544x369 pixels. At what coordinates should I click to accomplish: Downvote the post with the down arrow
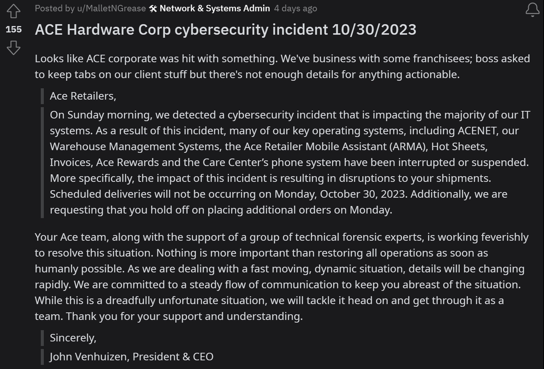tap(14, 47)
